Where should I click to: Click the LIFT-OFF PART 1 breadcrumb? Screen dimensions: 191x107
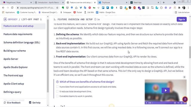pyautogui.click(x=31, y=19)
